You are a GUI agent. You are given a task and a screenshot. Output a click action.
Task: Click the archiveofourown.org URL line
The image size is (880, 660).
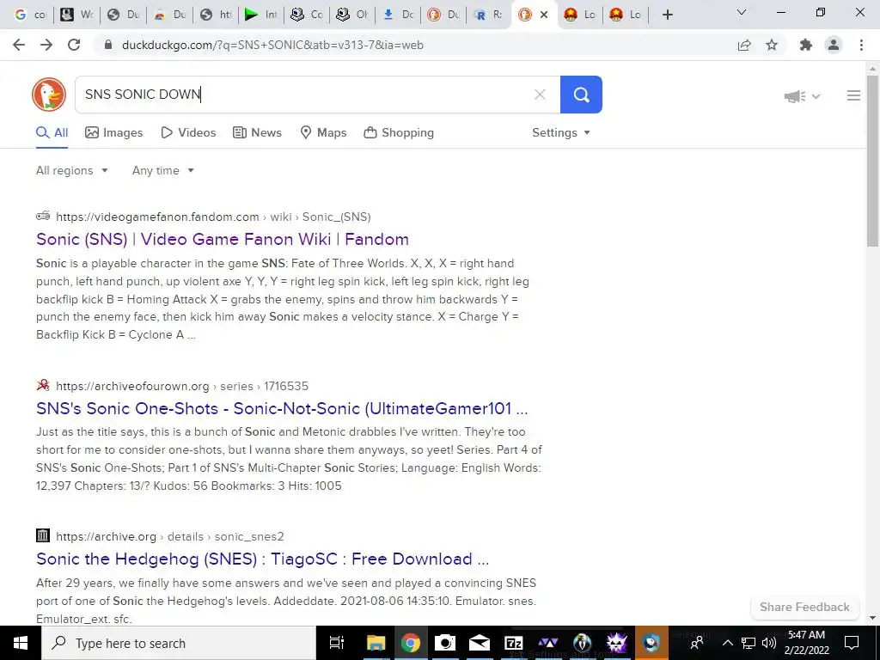pyautogui.click(x=182, y=387)
